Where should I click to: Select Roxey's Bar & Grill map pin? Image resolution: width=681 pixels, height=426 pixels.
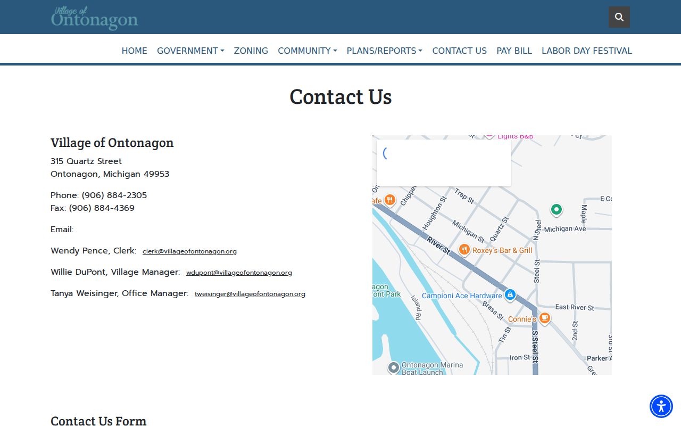pyautogui.click(x=464, y=249)
